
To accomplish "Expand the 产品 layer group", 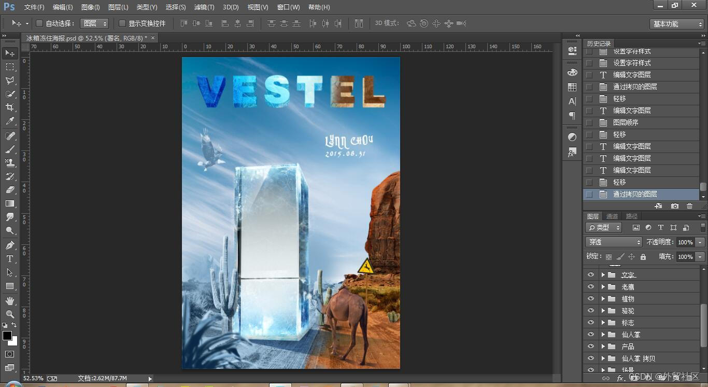I will 603,346.
